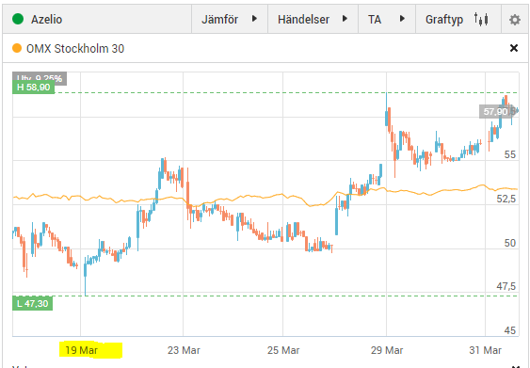Click the H 58,90 high marker

coord(34,88)
